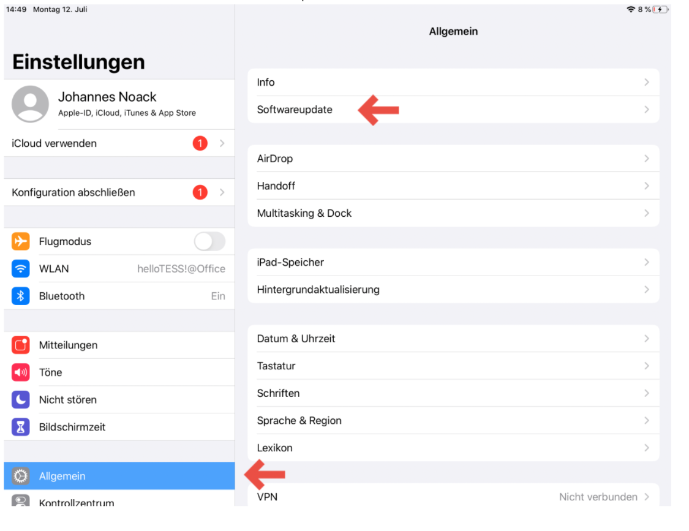Tap the Allgemein gear icon

tap(21, 476)
